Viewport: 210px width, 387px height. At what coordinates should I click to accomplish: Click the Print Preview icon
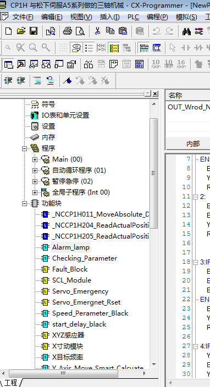click(x=80, y=31)
